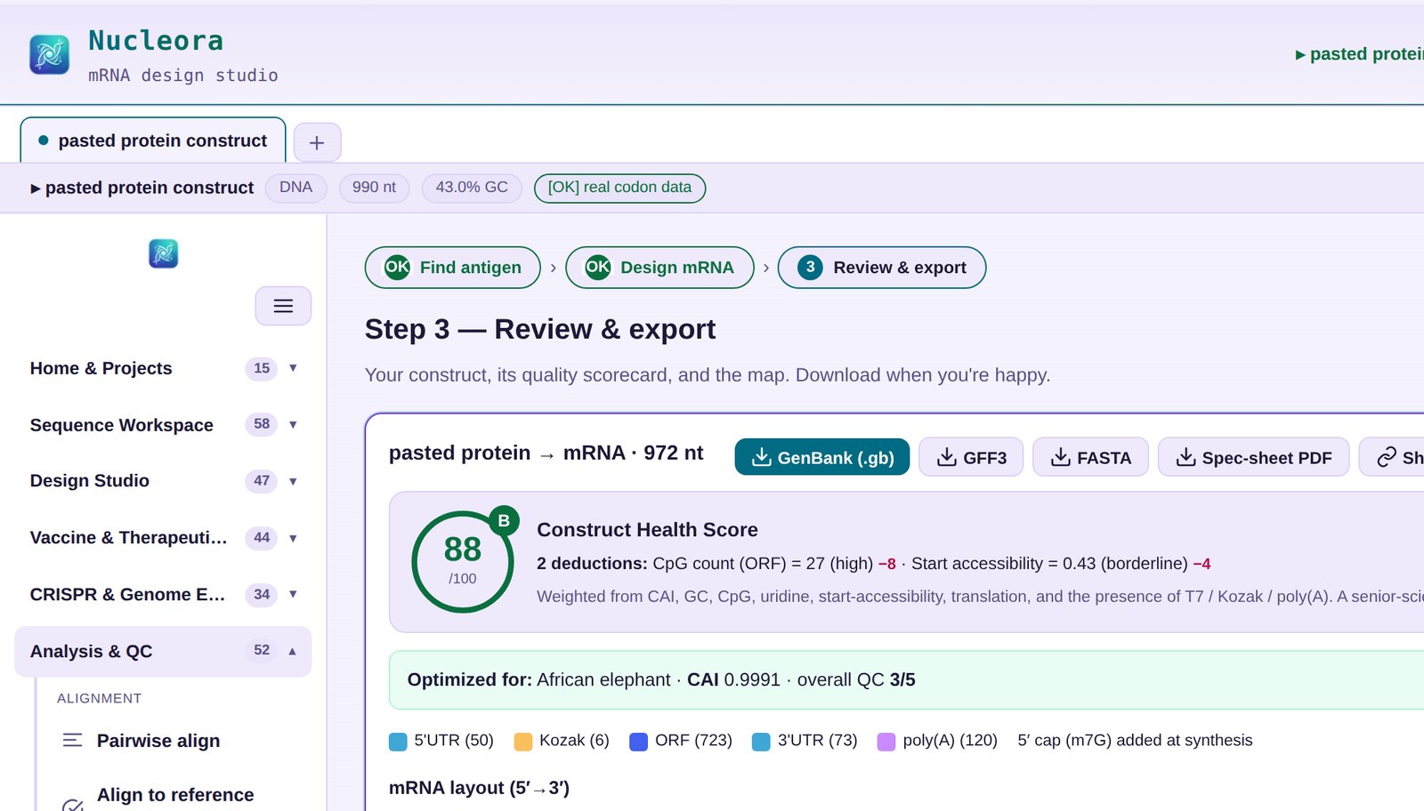Image resolution: width=1424 pixels, height=811 pixels.
Task: Click the Align to reference icon
Action: click(x=73, y=805)
